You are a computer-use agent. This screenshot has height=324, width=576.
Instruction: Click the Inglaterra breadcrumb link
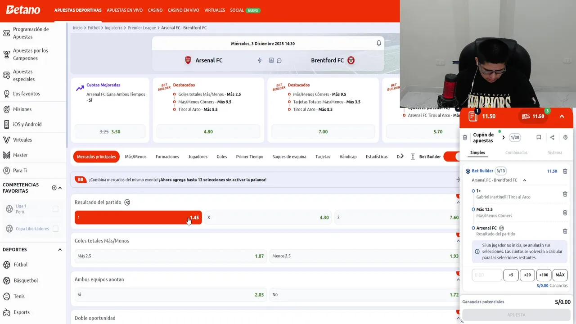point(113,28)
